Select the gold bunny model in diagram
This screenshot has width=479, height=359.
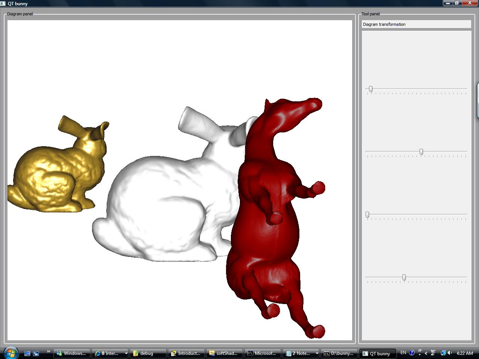click(56, 176)
